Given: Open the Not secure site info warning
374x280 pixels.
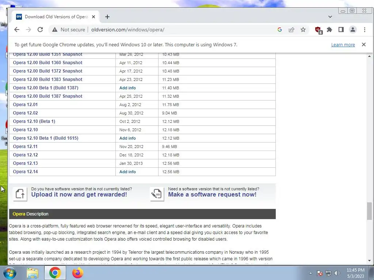Looking at the screenshot, I should (68, 30).
